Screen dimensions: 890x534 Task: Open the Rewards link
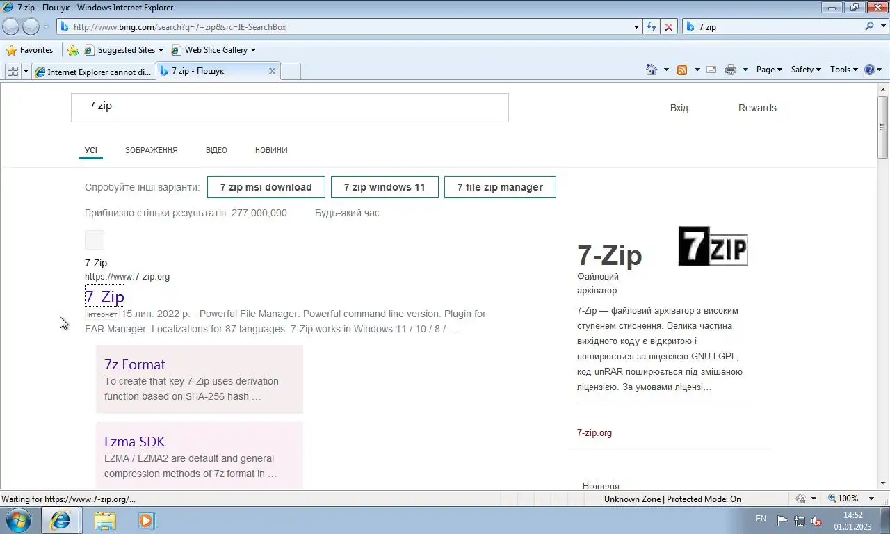click(757, 108)
